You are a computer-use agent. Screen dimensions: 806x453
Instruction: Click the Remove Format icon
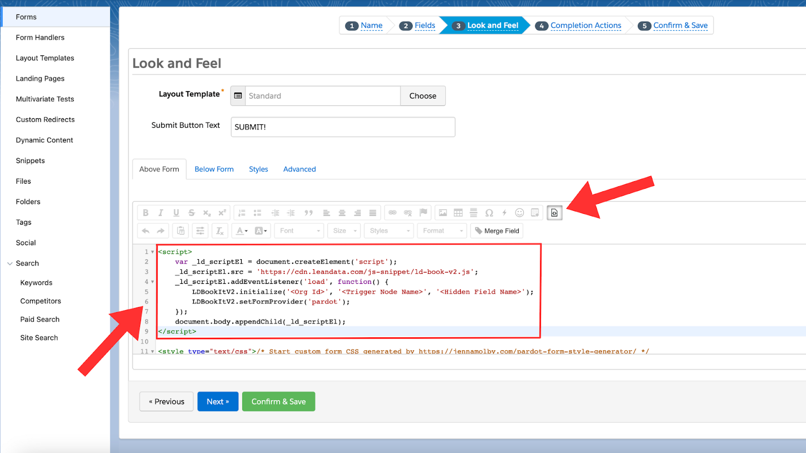tap(220, 231)
